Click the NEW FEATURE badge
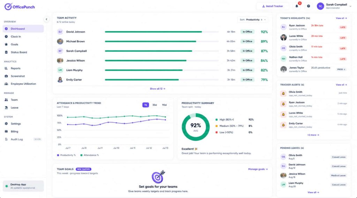 pos(84,169)
